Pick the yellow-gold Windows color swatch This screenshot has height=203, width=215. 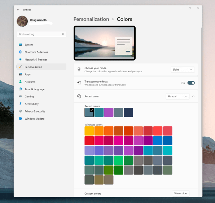89,131
